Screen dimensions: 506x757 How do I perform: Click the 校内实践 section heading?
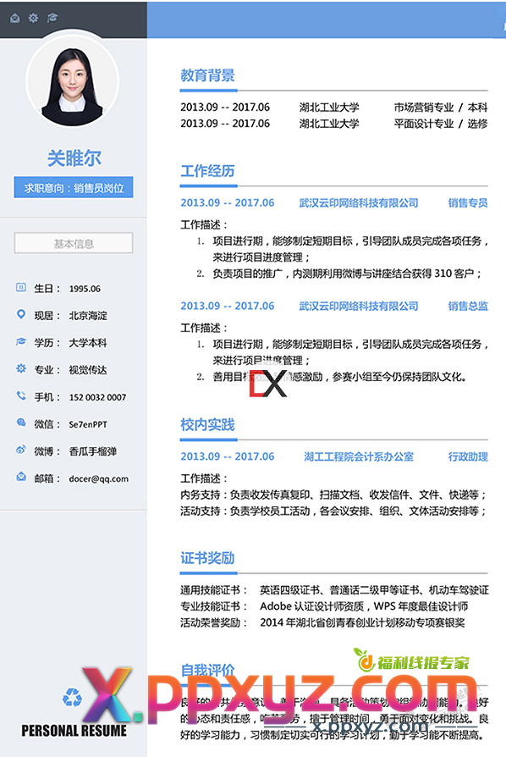pyautogui.click(x=207, y=425)
